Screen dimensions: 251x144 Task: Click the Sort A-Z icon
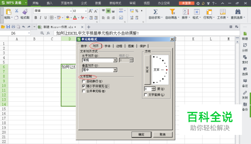tap(186, 12)
